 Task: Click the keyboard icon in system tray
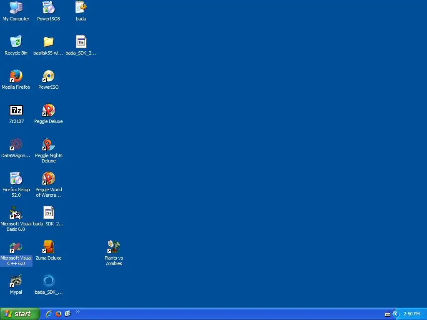coord(387,314)
